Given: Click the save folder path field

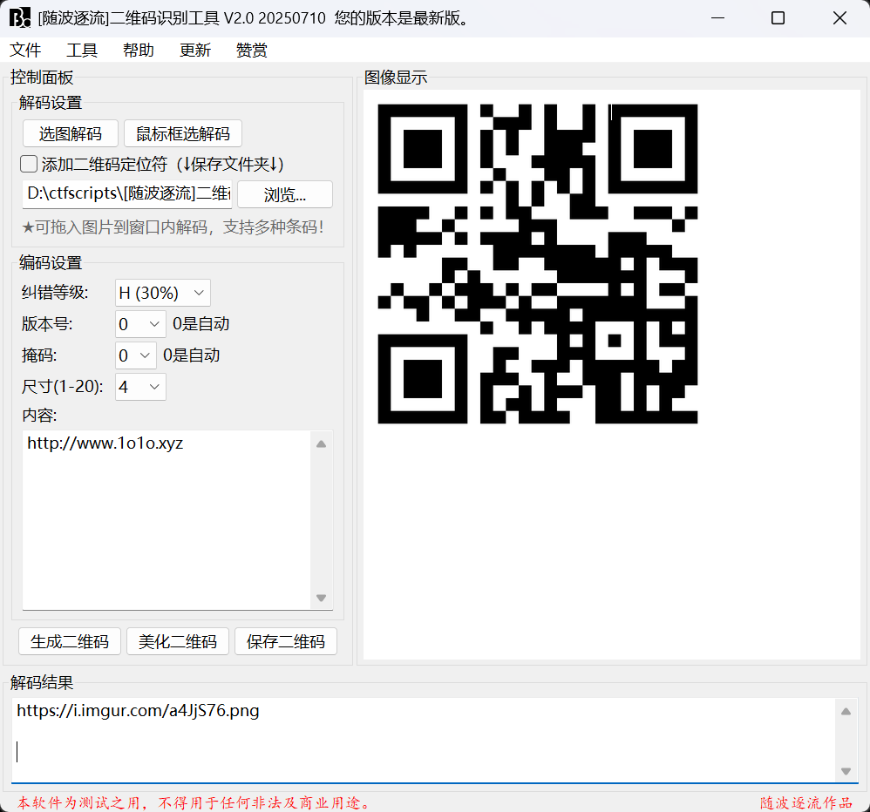Looking at the screenshot, I should point(127,194).
